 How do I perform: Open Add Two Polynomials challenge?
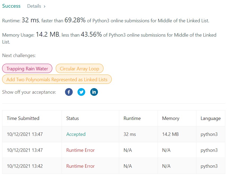57,79
